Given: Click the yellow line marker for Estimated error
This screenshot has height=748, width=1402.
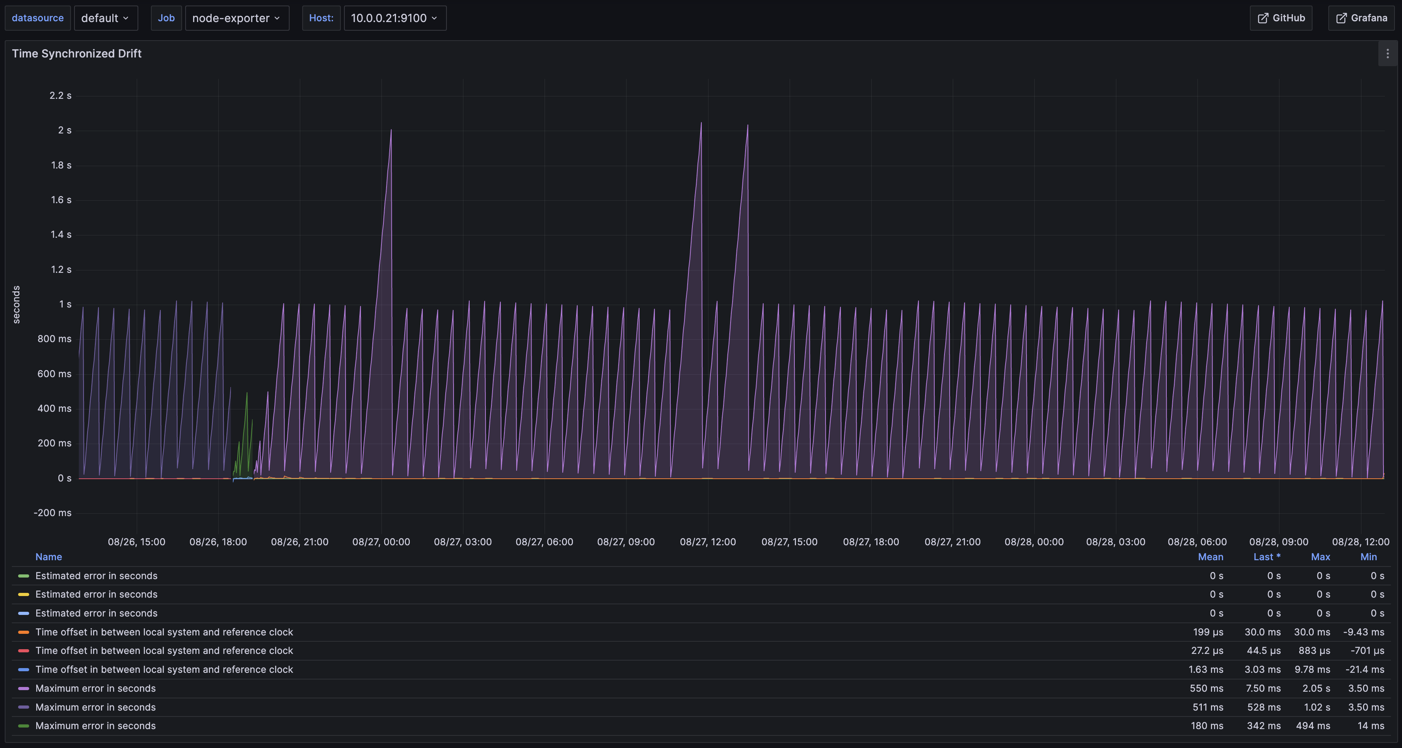Looking at the screenshot, I should [24, 594].
